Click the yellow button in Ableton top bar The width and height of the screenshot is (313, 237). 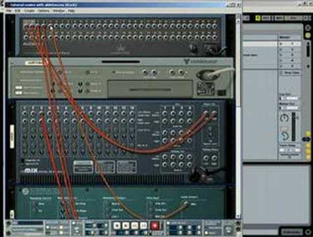coord(258,18)
